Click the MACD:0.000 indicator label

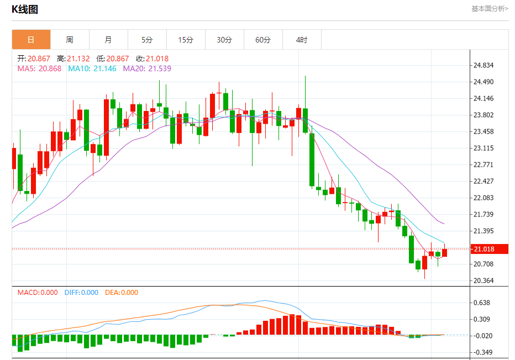point(38,293)
